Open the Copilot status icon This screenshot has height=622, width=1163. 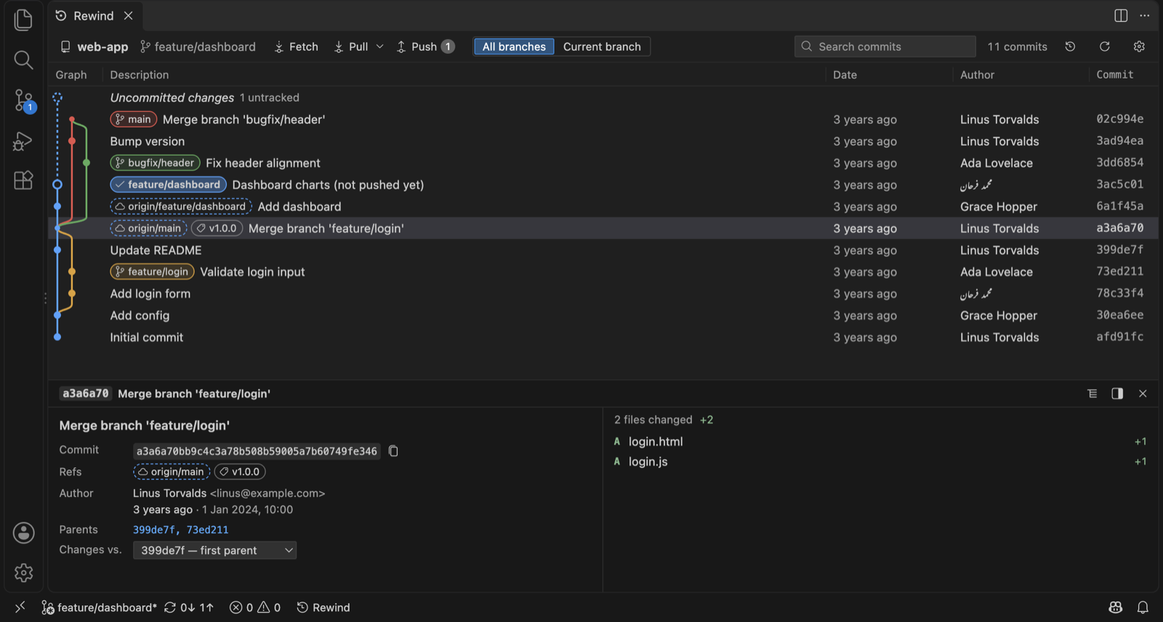click(x=1116, y=607)
